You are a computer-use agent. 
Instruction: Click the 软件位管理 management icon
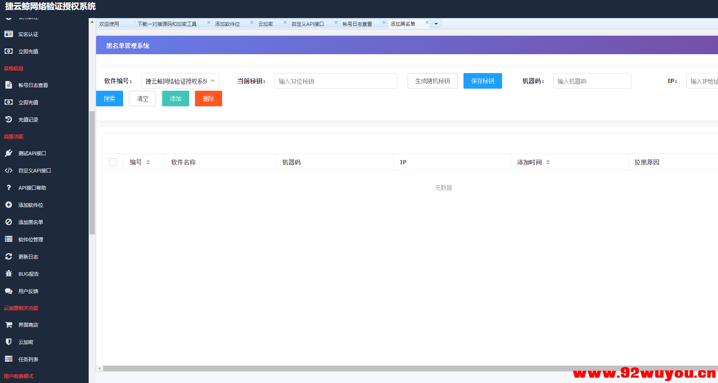click(9, 239)
